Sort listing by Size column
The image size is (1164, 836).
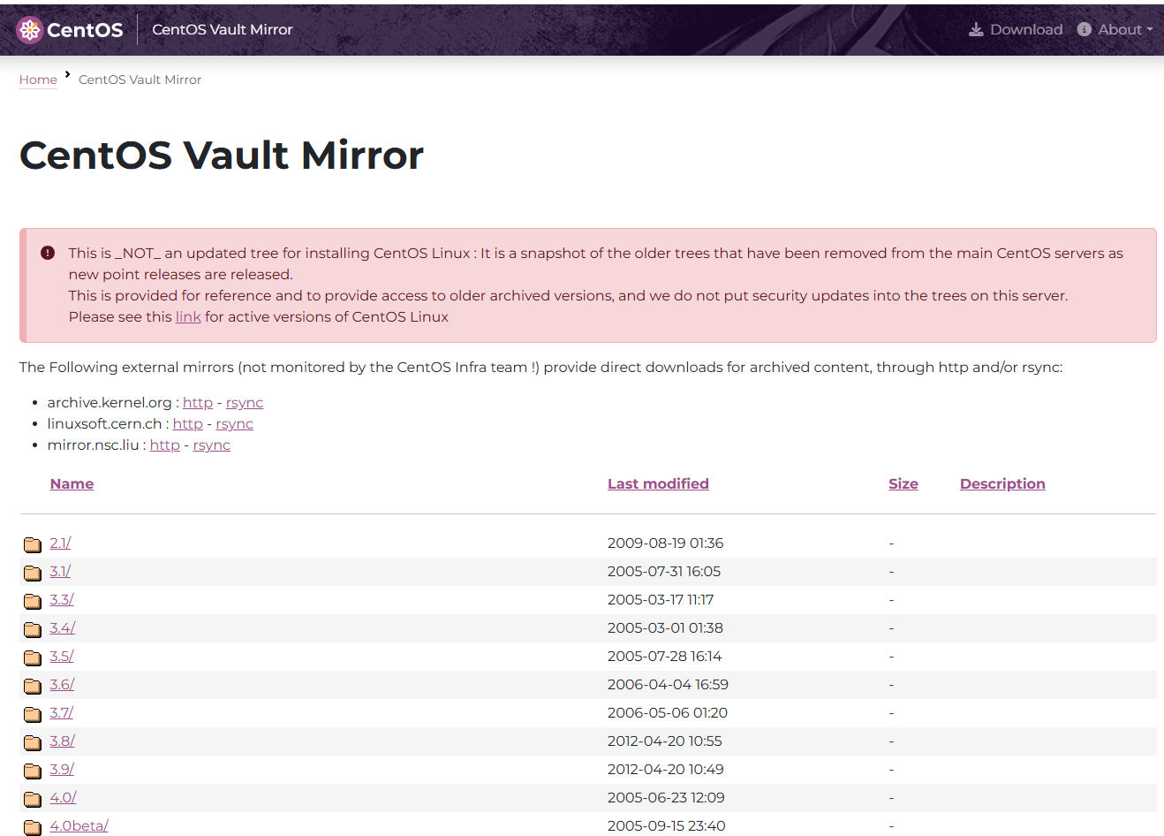point(903,483)
